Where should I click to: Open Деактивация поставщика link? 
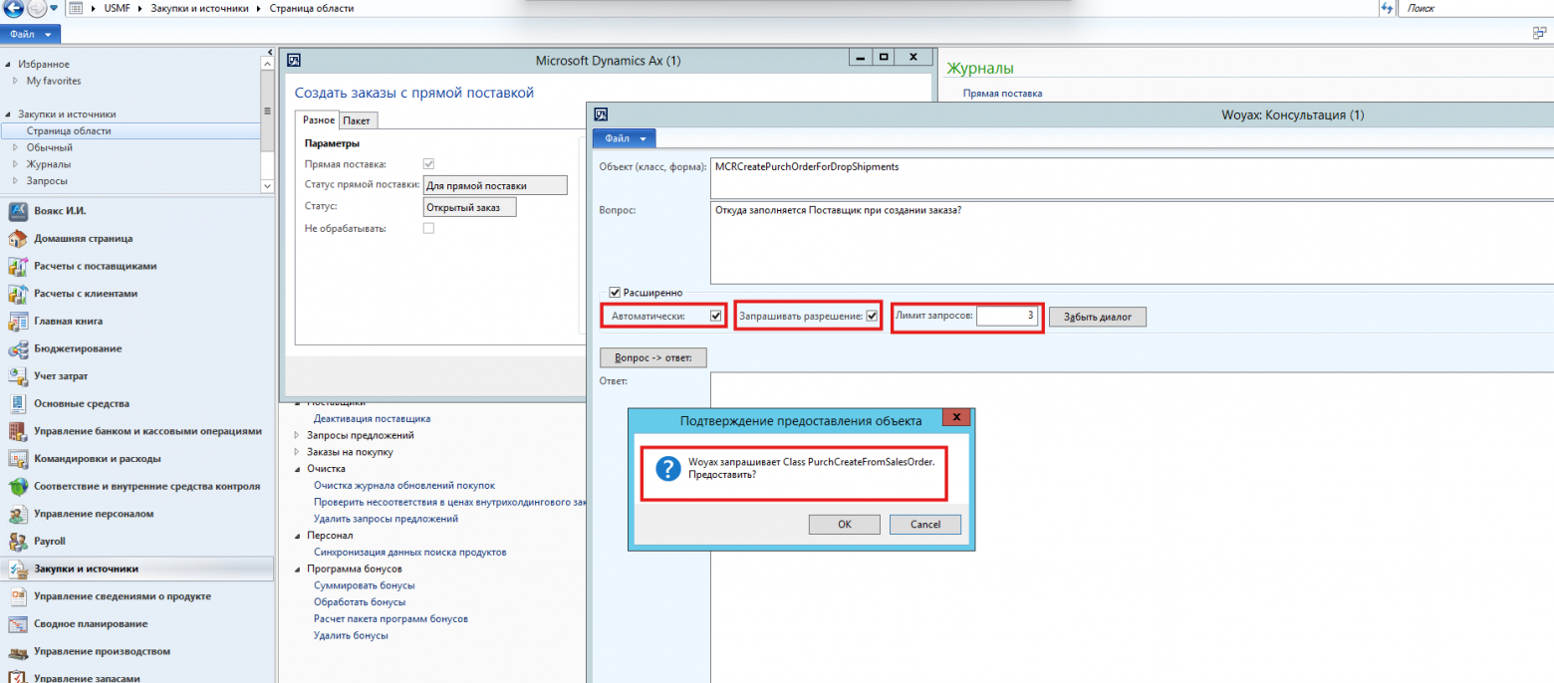coord(372,419)
